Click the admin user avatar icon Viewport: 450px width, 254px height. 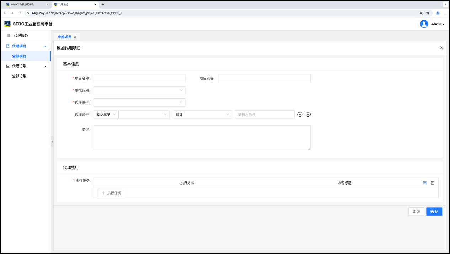click(424, 24)
